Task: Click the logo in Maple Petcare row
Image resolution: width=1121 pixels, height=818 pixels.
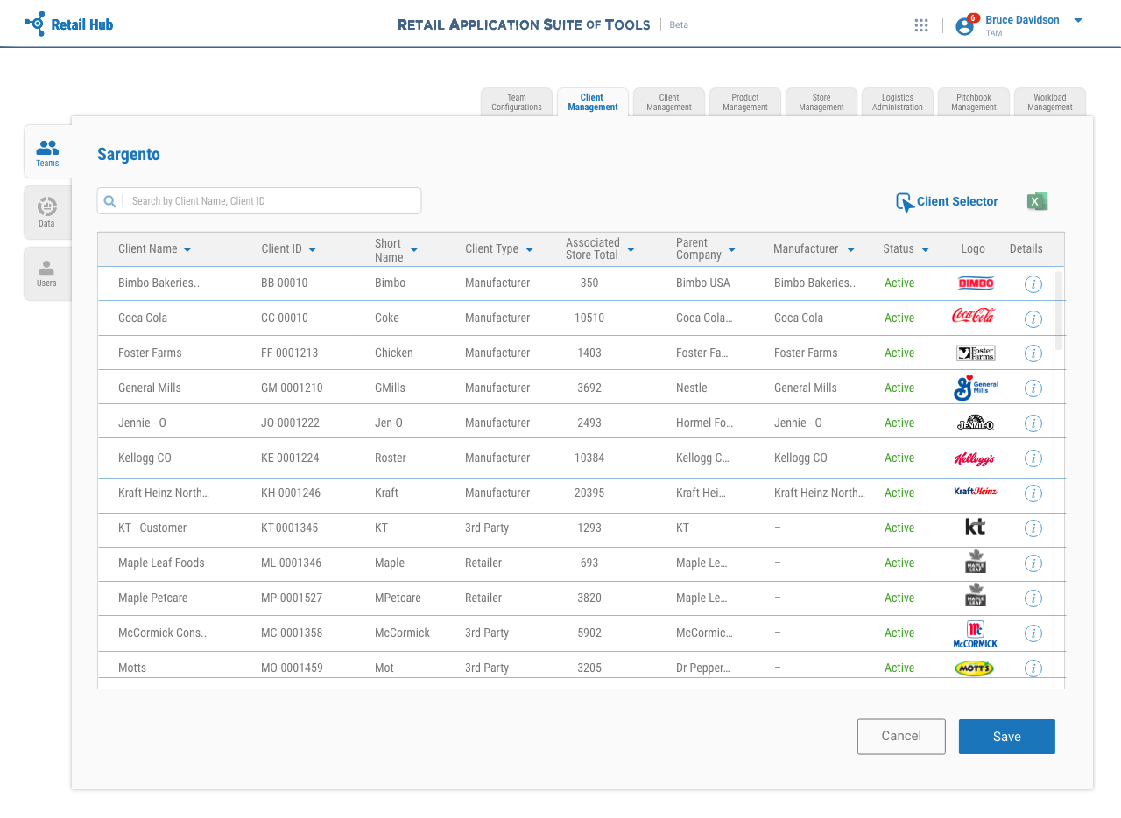Action: (x=975, y=595)
